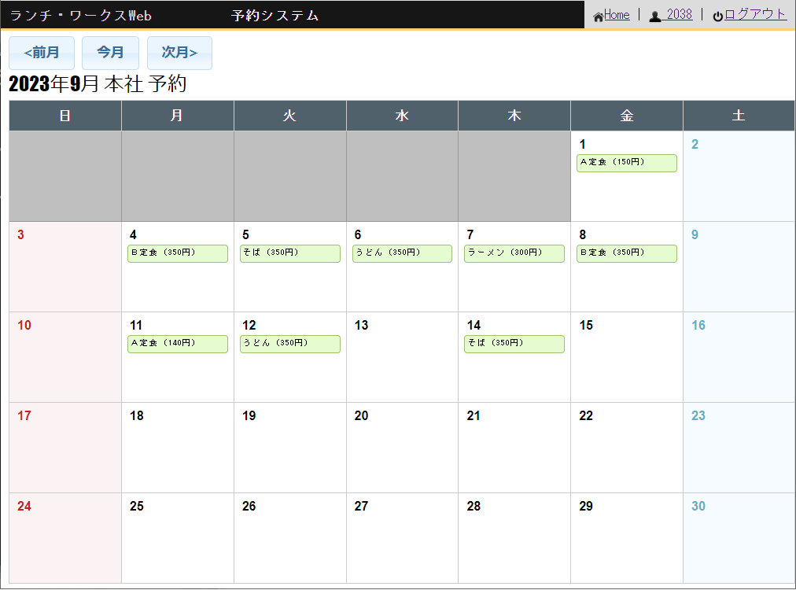Open the そば (350円) reservation on the 14th
The image size is (796, 590).
(514, 344)
